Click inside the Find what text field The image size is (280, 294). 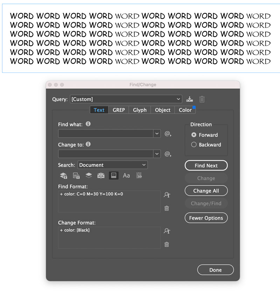[x=106, y=134]
